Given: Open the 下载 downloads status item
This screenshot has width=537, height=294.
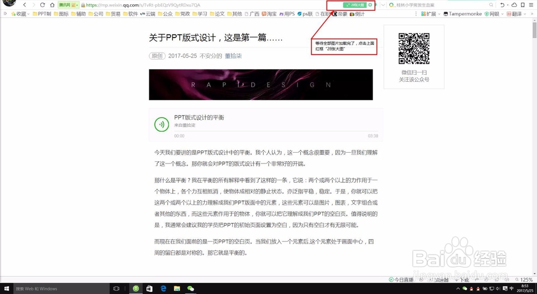Looking at the screenshot, I should click(462, 279).
